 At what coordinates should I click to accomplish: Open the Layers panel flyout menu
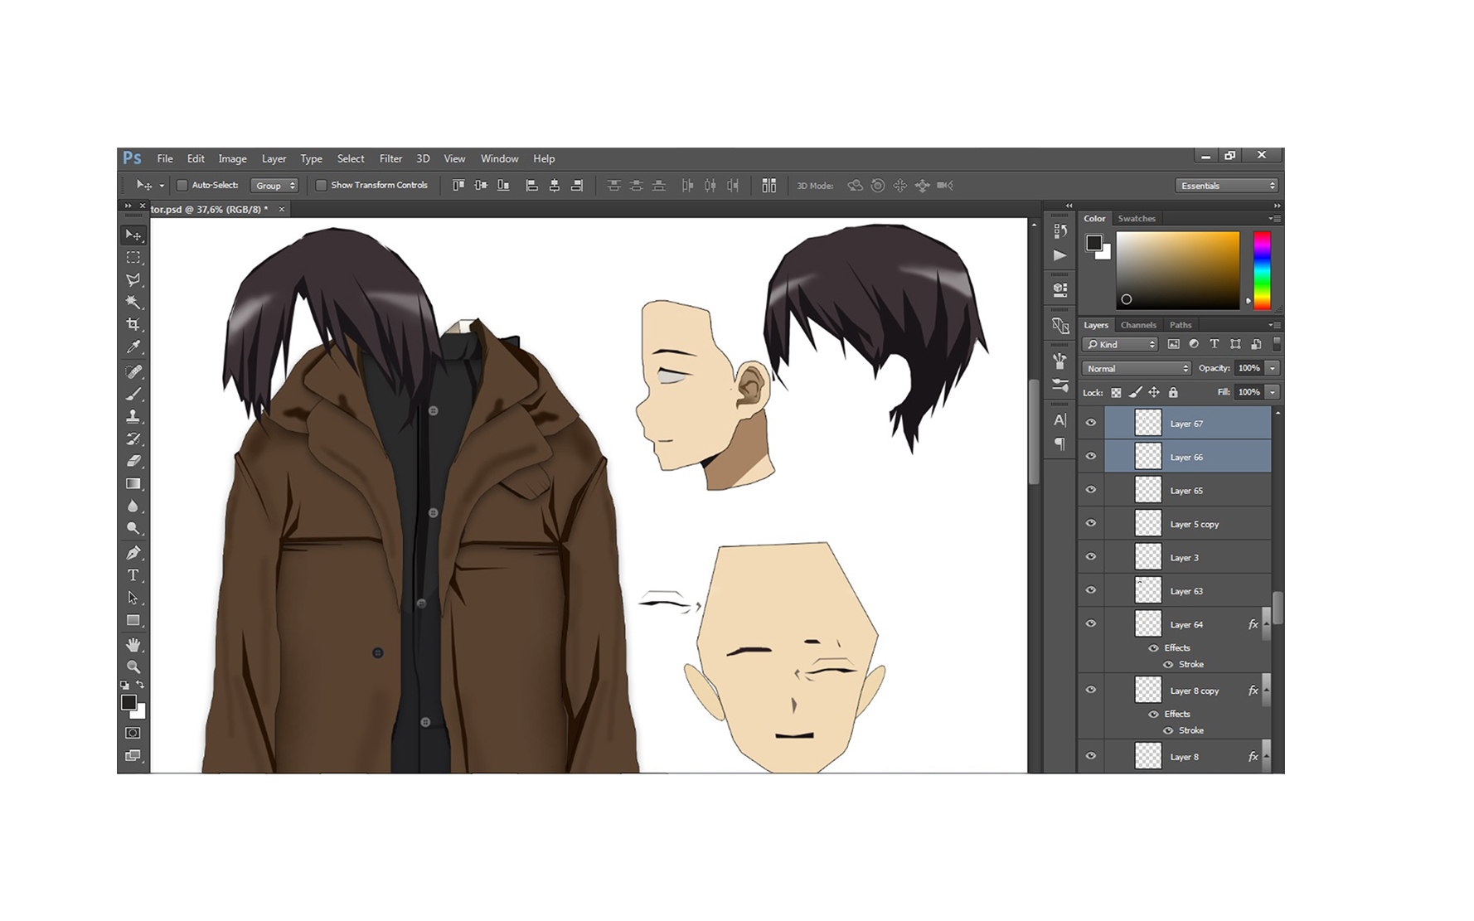coord(1275,325)
